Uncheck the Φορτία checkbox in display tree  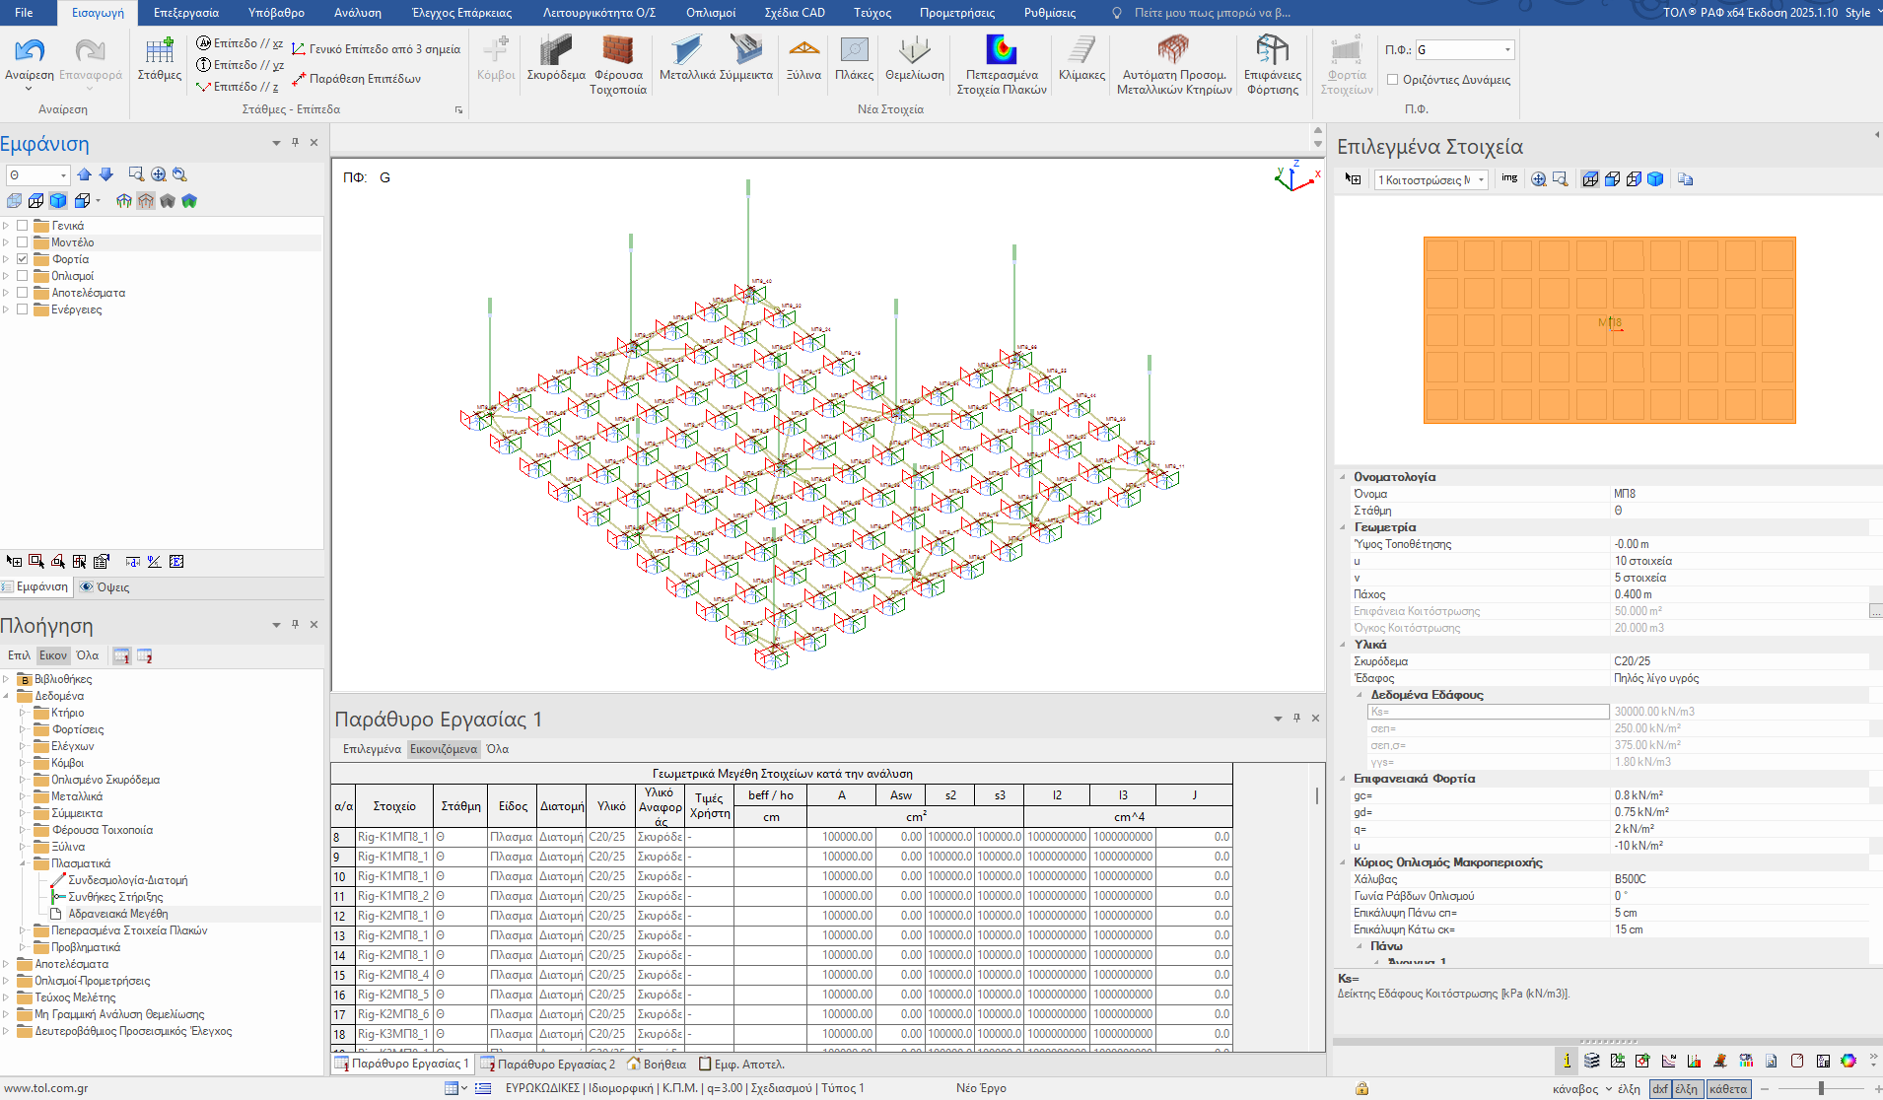[x=23, y=259]
